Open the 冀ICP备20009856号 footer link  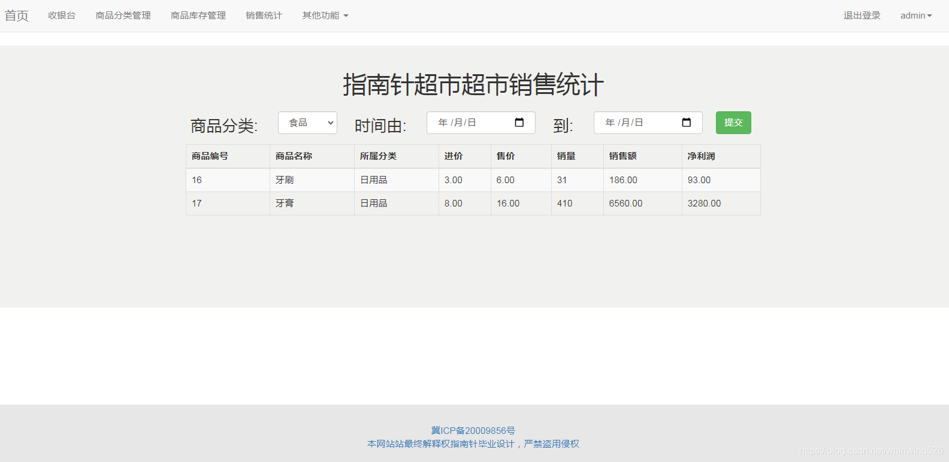[473, 431]
